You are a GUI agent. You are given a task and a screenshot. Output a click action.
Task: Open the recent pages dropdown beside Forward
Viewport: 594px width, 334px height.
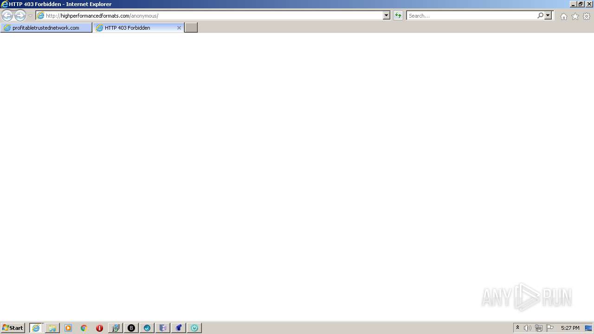[x=30, y=16]
